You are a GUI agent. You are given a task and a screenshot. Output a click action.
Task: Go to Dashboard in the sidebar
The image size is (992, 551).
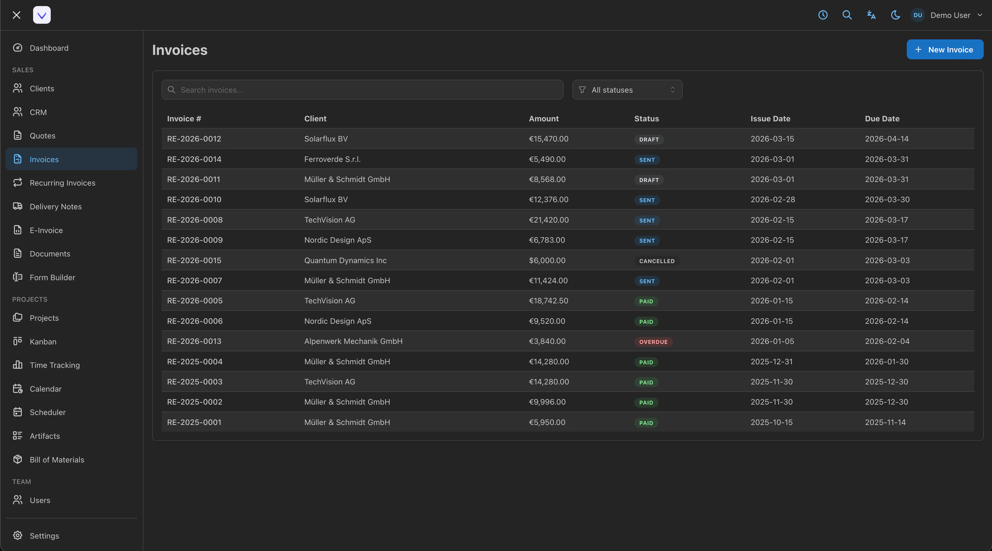[x=71, y=48]
